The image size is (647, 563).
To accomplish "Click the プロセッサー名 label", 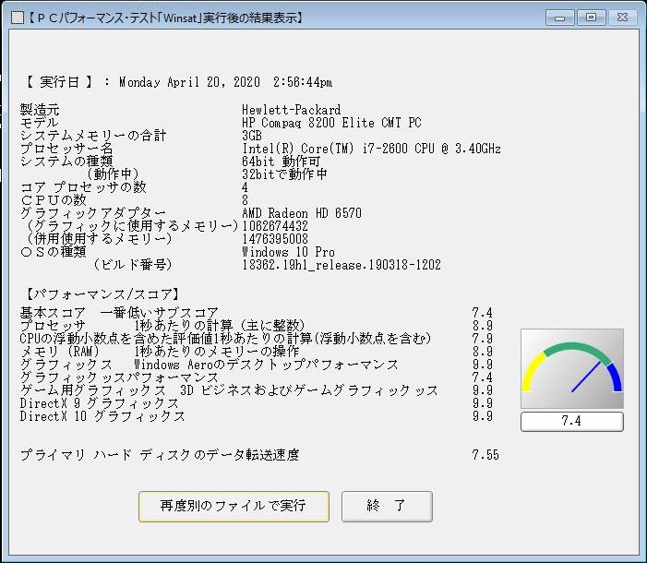I will coord(66,149).
